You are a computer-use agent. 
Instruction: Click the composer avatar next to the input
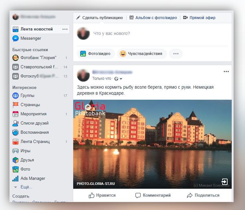coord(83,33)
